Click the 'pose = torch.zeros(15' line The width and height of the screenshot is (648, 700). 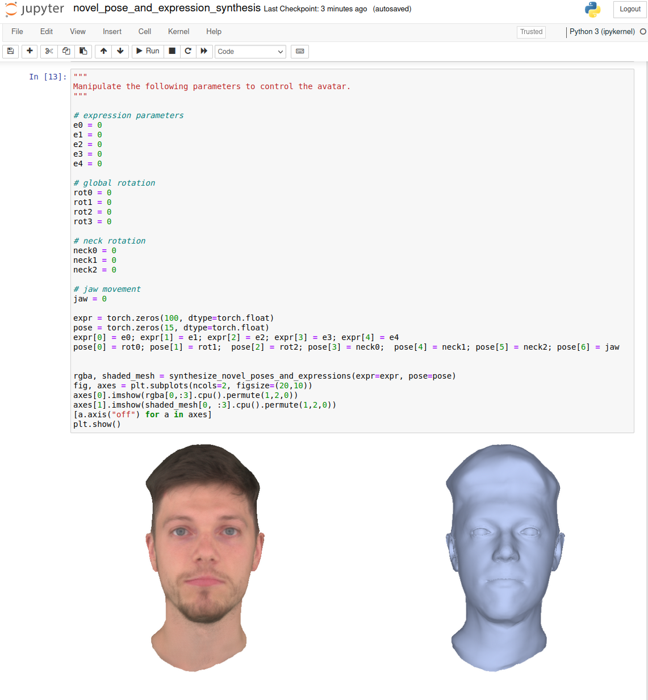point(171,328)
